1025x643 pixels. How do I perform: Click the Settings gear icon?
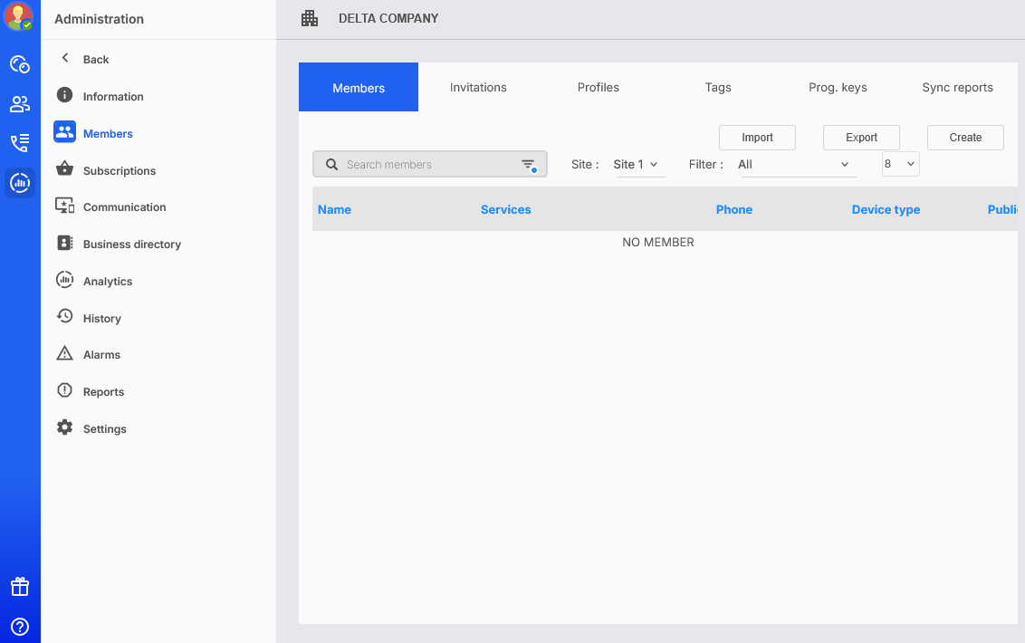pos(64,428)
